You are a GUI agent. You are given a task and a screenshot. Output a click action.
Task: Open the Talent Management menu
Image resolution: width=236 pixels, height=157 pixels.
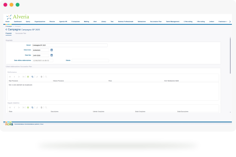pos(173,22)
